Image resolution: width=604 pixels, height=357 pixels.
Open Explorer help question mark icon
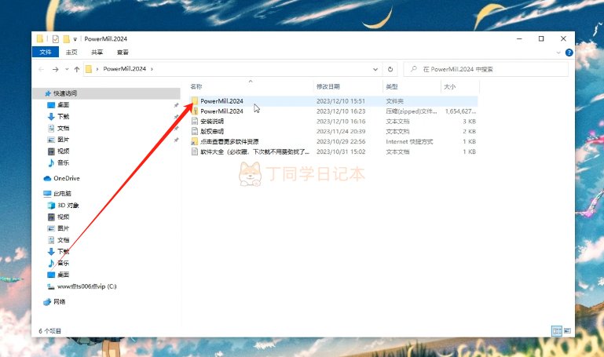coord(569,53)
